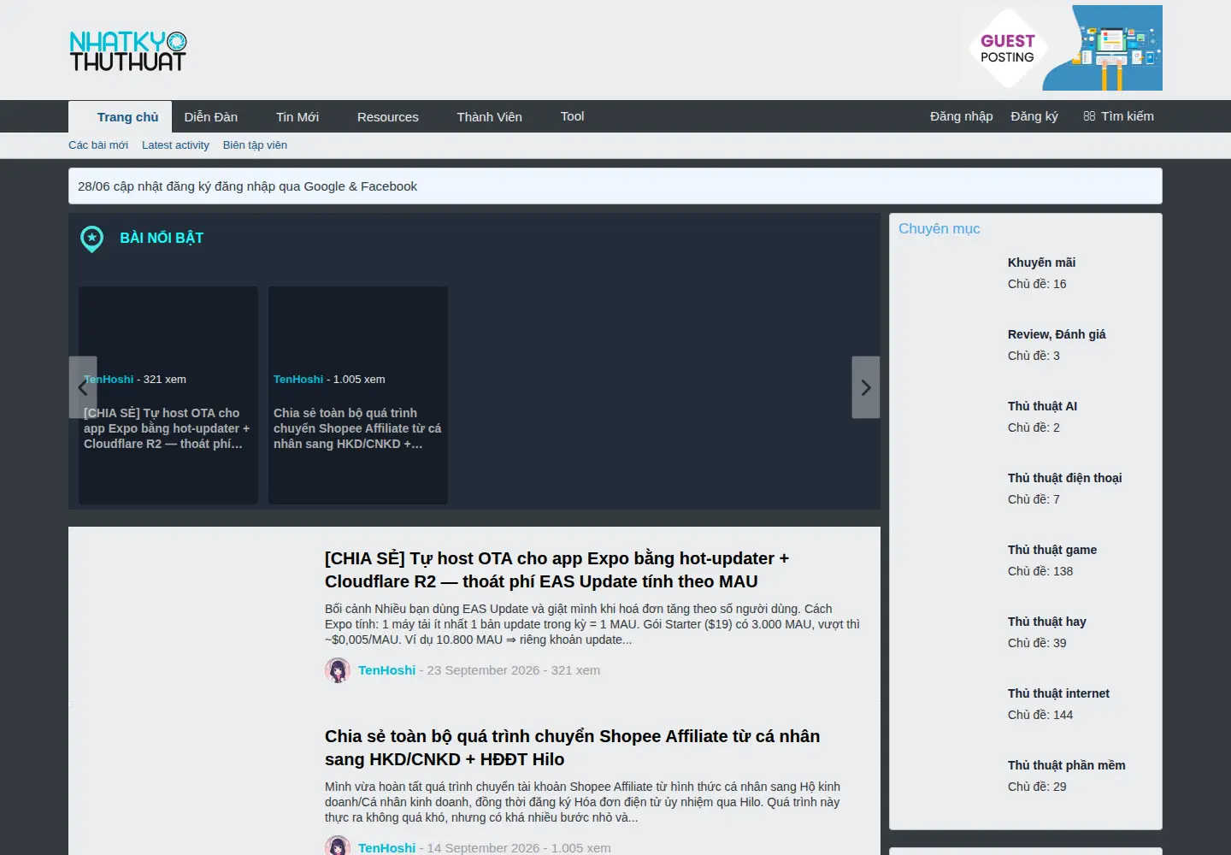Viewport: 1231px width, 855px height.
Task: Click the search icon beside Tìm kiếm
Action: (1089, 116)
